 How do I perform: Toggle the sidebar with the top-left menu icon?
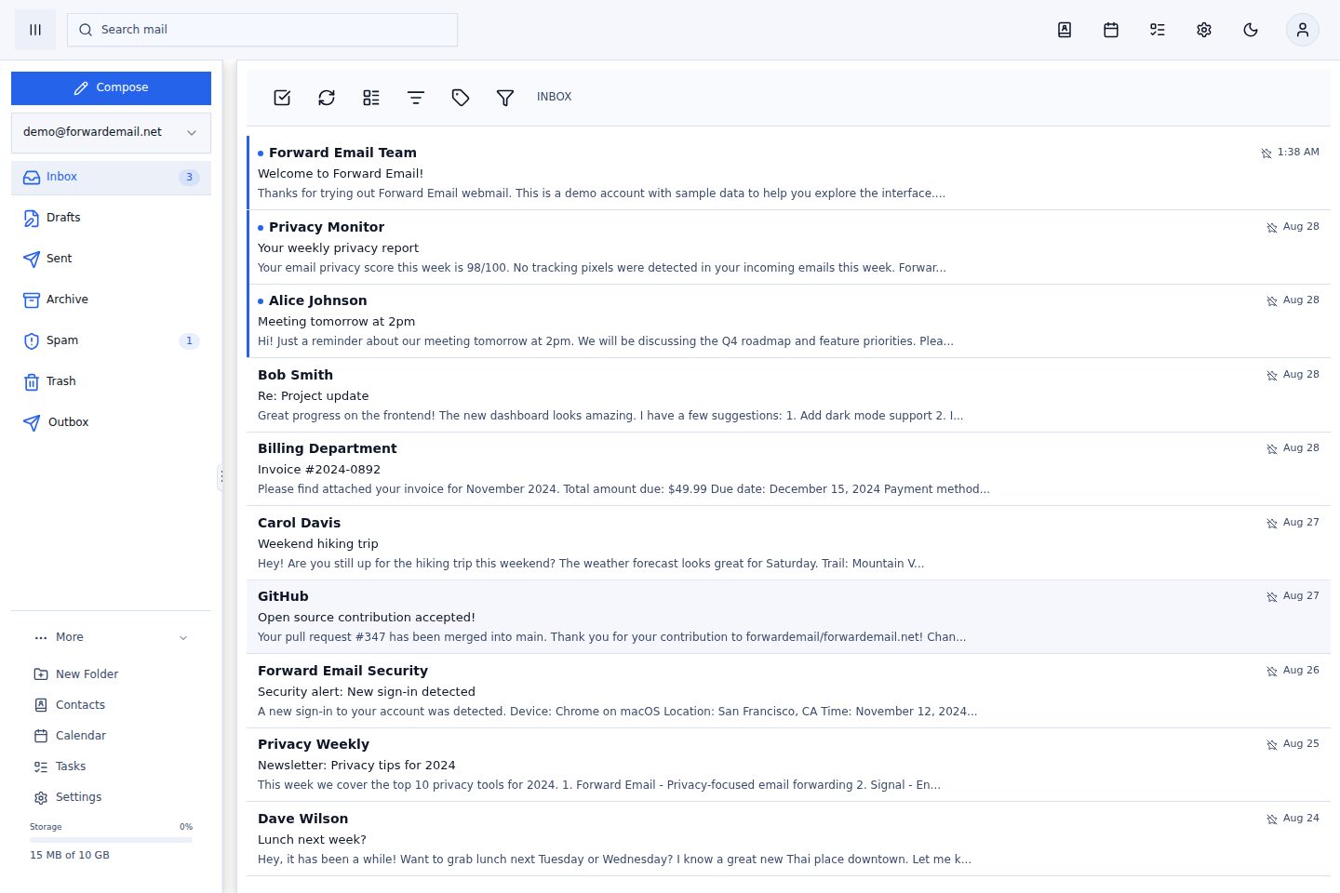(x=35, y=30)
